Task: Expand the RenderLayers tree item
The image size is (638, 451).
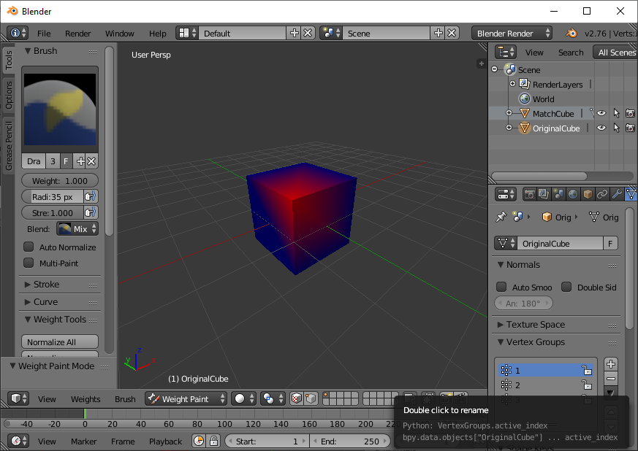Action: [x=513, y=84]
